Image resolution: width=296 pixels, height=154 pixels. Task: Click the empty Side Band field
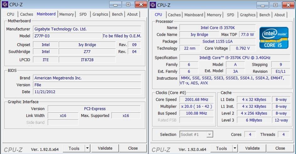[x=63, y=123]
